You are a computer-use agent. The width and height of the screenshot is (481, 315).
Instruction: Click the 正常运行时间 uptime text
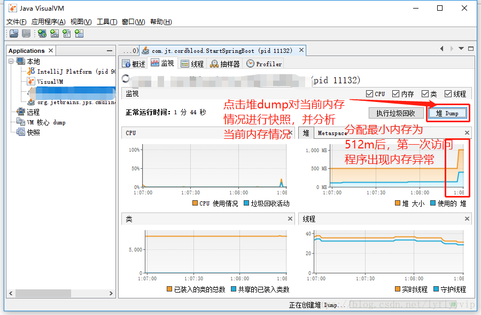[166, 112]
